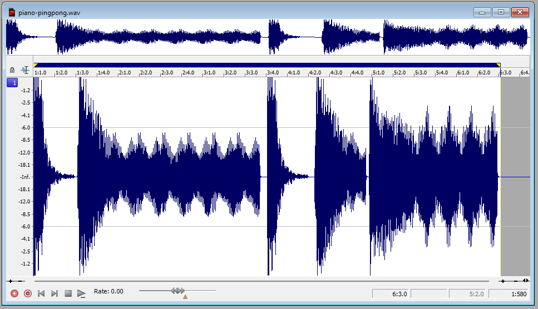The height and width of the screenshot is (309, 538).
Task: Click the time zoom out minus (bottom right)
Action: pos(516,281)
